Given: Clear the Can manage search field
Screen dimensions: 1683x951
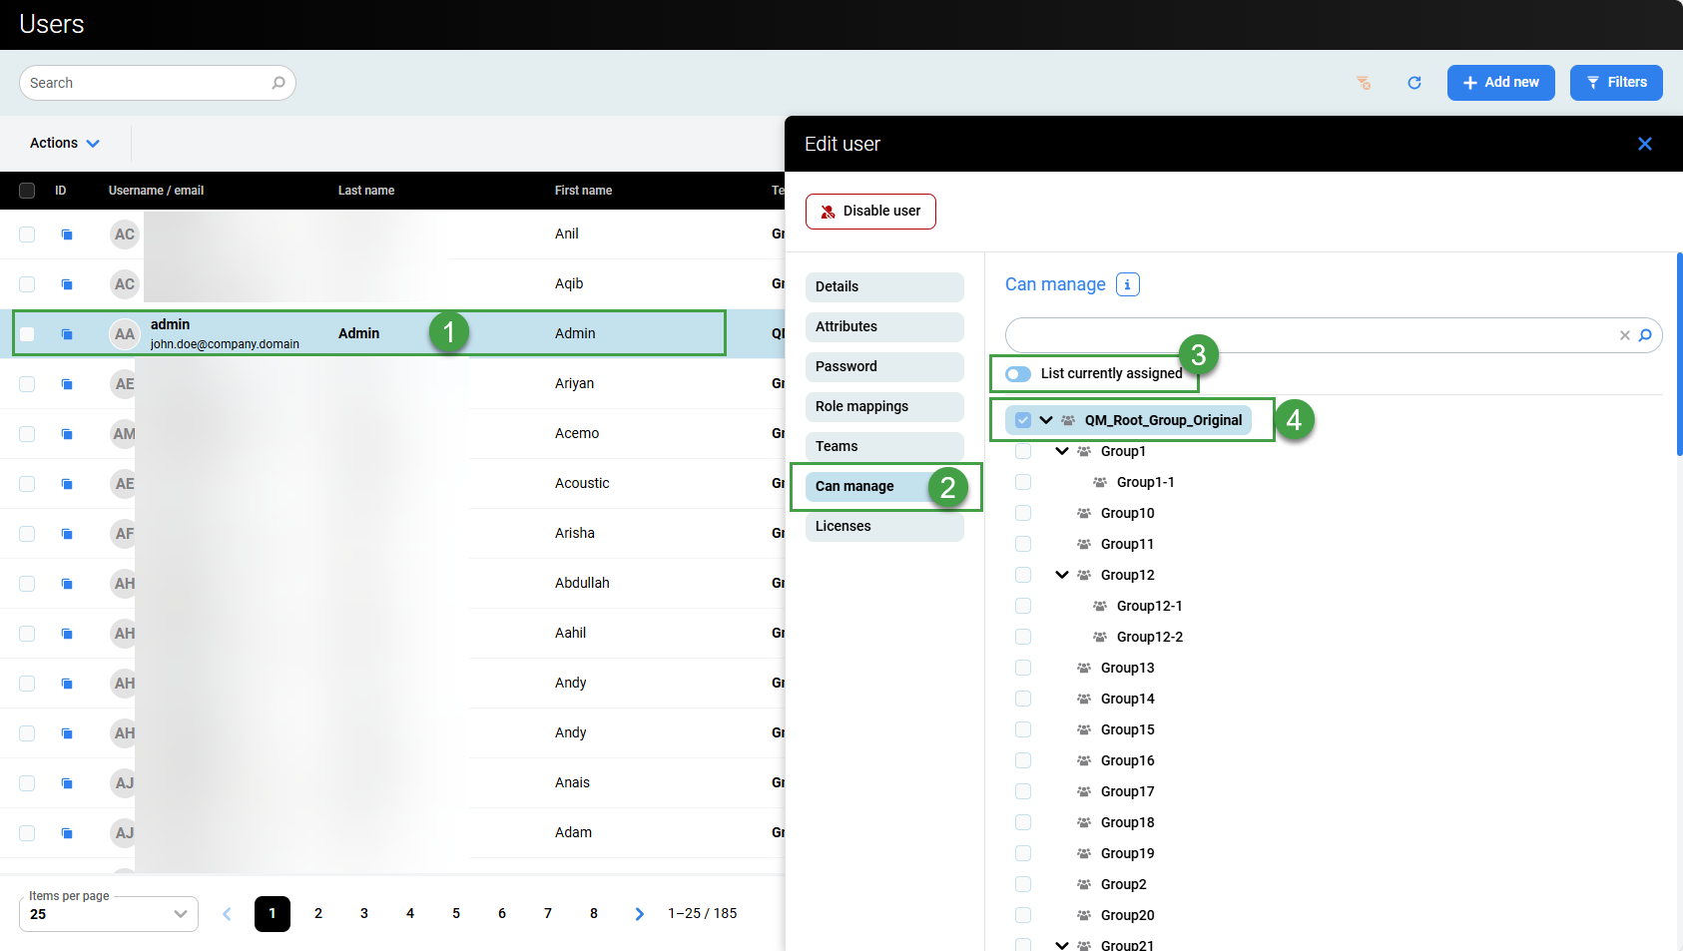Looking at the screenshot, I should point(1624,335).
